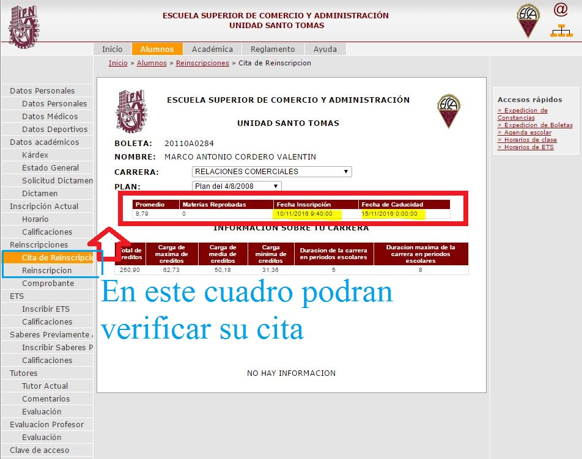The height and width of the screenshot is (459, 582).
Task: Open the Horarios de ETS quick link
Action: (x=526, y=147)
